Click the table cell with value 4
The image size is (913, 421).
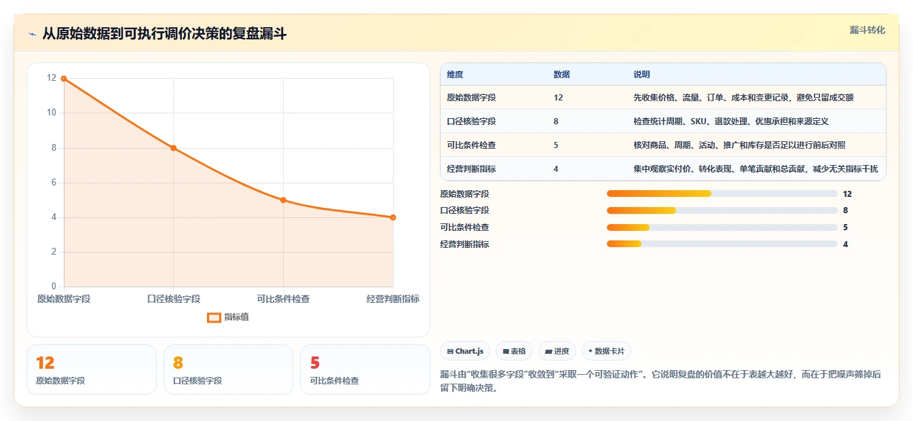(556, 169)
